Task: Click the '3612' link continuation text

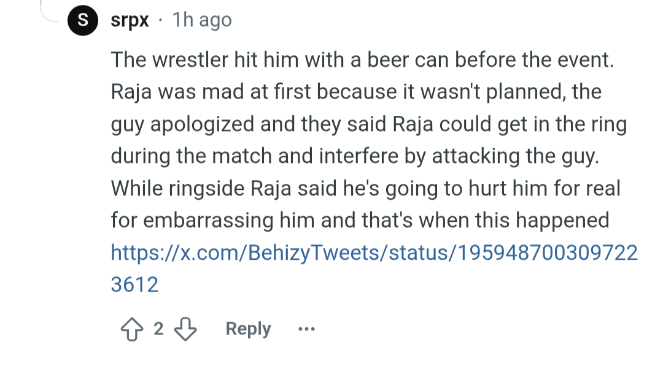Action: pyautogui.click(x=135, y=284)
